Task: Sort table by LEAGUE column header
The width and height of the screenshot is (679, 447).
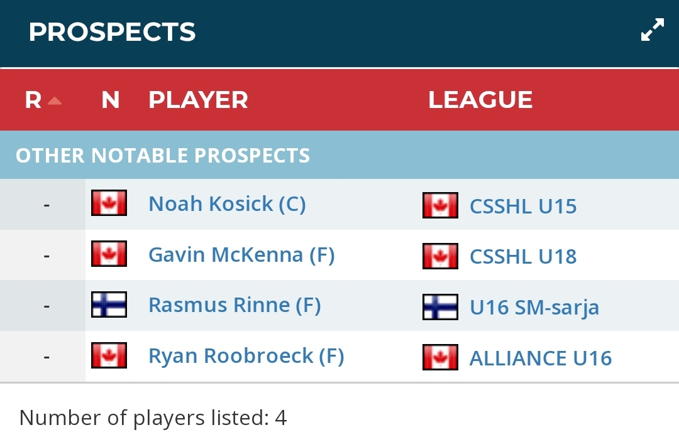Action: pos(480,100)
